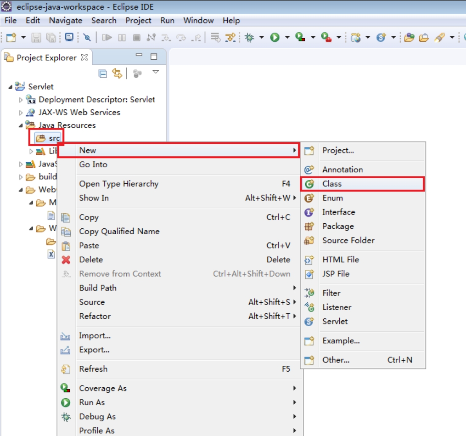The width and height of the screenshot is (466, 436).
Task: Click Collapse All in Project Explorer
Action: [x=103, y=73]
